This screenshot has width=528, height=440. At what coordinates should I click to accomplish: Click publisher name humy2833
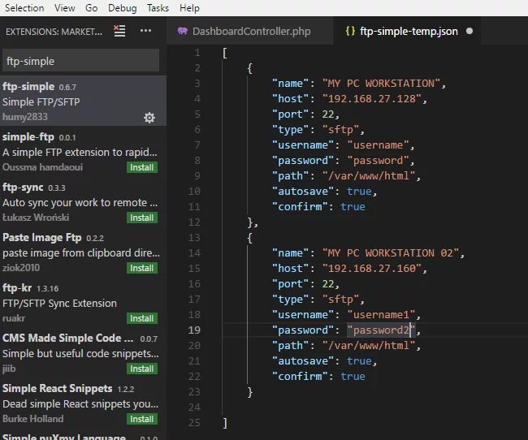tap(25, 117)
